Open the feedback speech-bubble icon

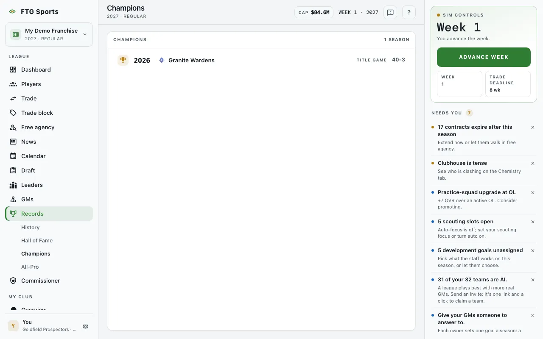click(x=390, y=12)
